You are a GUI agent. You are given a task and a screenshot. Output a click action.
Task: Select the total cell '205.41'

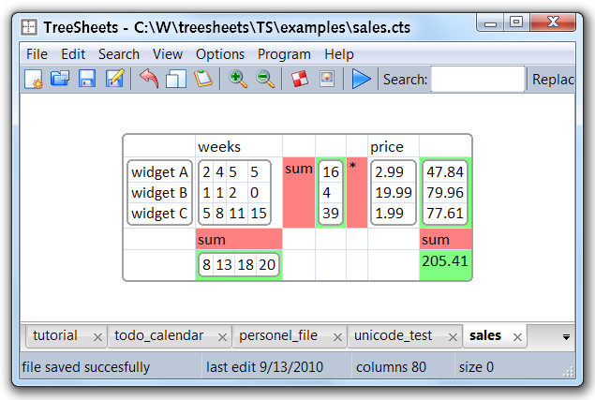[445, 265]
